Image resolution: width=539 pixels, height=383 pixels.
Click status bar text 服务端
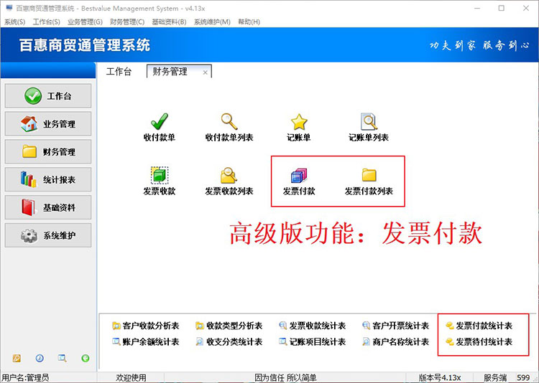pos(495,378)
